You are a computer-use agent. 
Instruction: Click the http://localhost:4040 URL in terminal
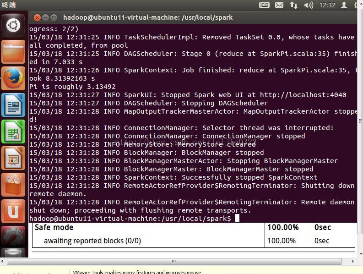point(303,95)
